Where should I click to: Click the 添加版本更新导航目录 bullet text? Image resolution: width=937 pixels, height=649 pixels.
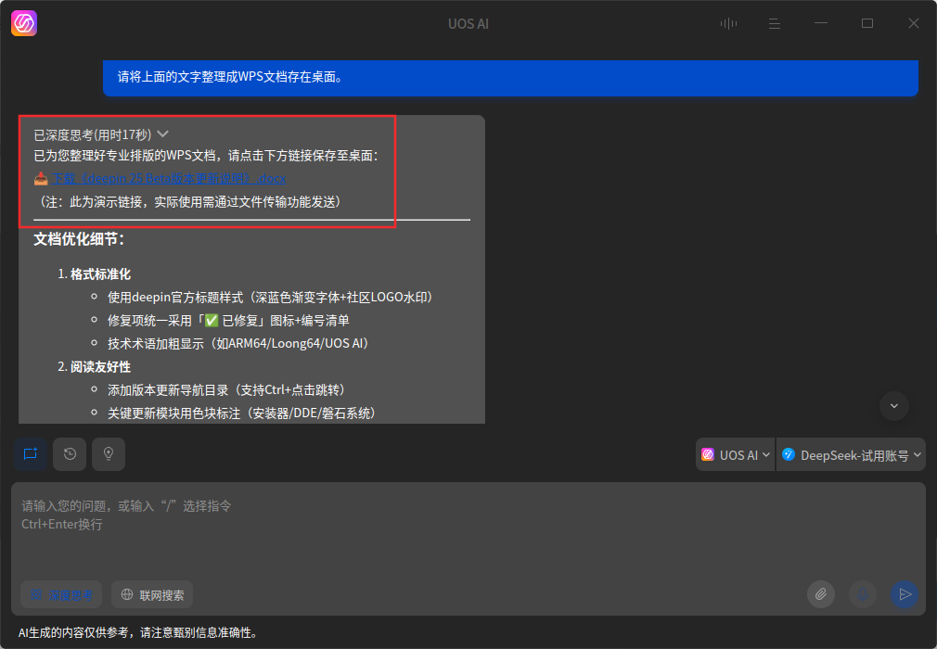(x=226, y=390)
